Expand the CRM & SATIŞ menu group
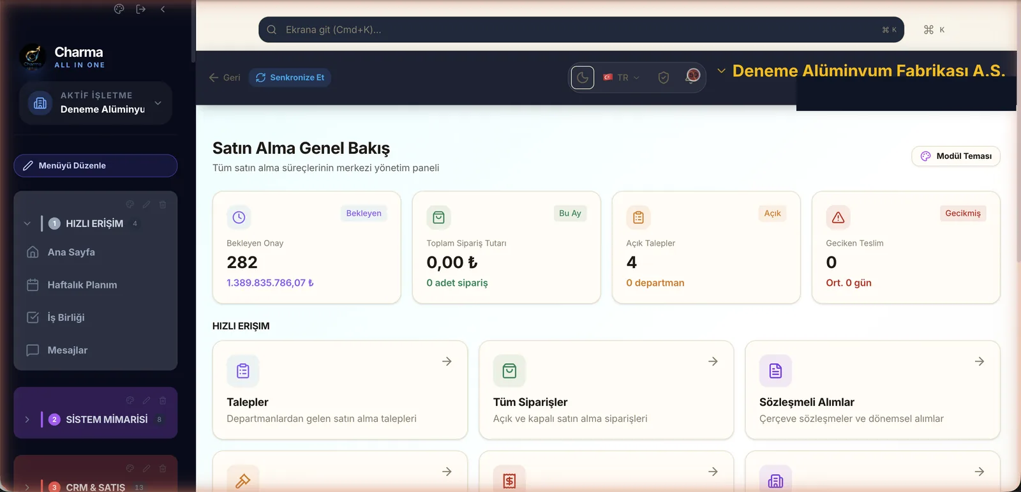1021x492 pixels. pos(27,487)
